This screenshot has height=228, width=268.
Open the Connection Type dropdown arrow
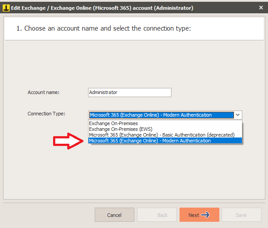pos(238,115)
